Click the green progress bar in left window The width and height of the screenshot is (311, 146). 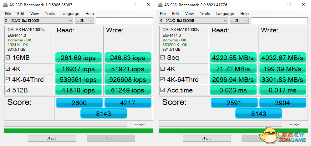78,131
